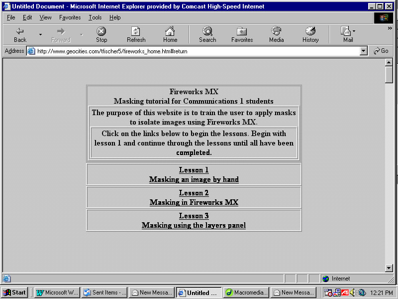This screenshot has width=398, height=299.
Task: Expand the address bar dropdown list
Action: (364, 51)
